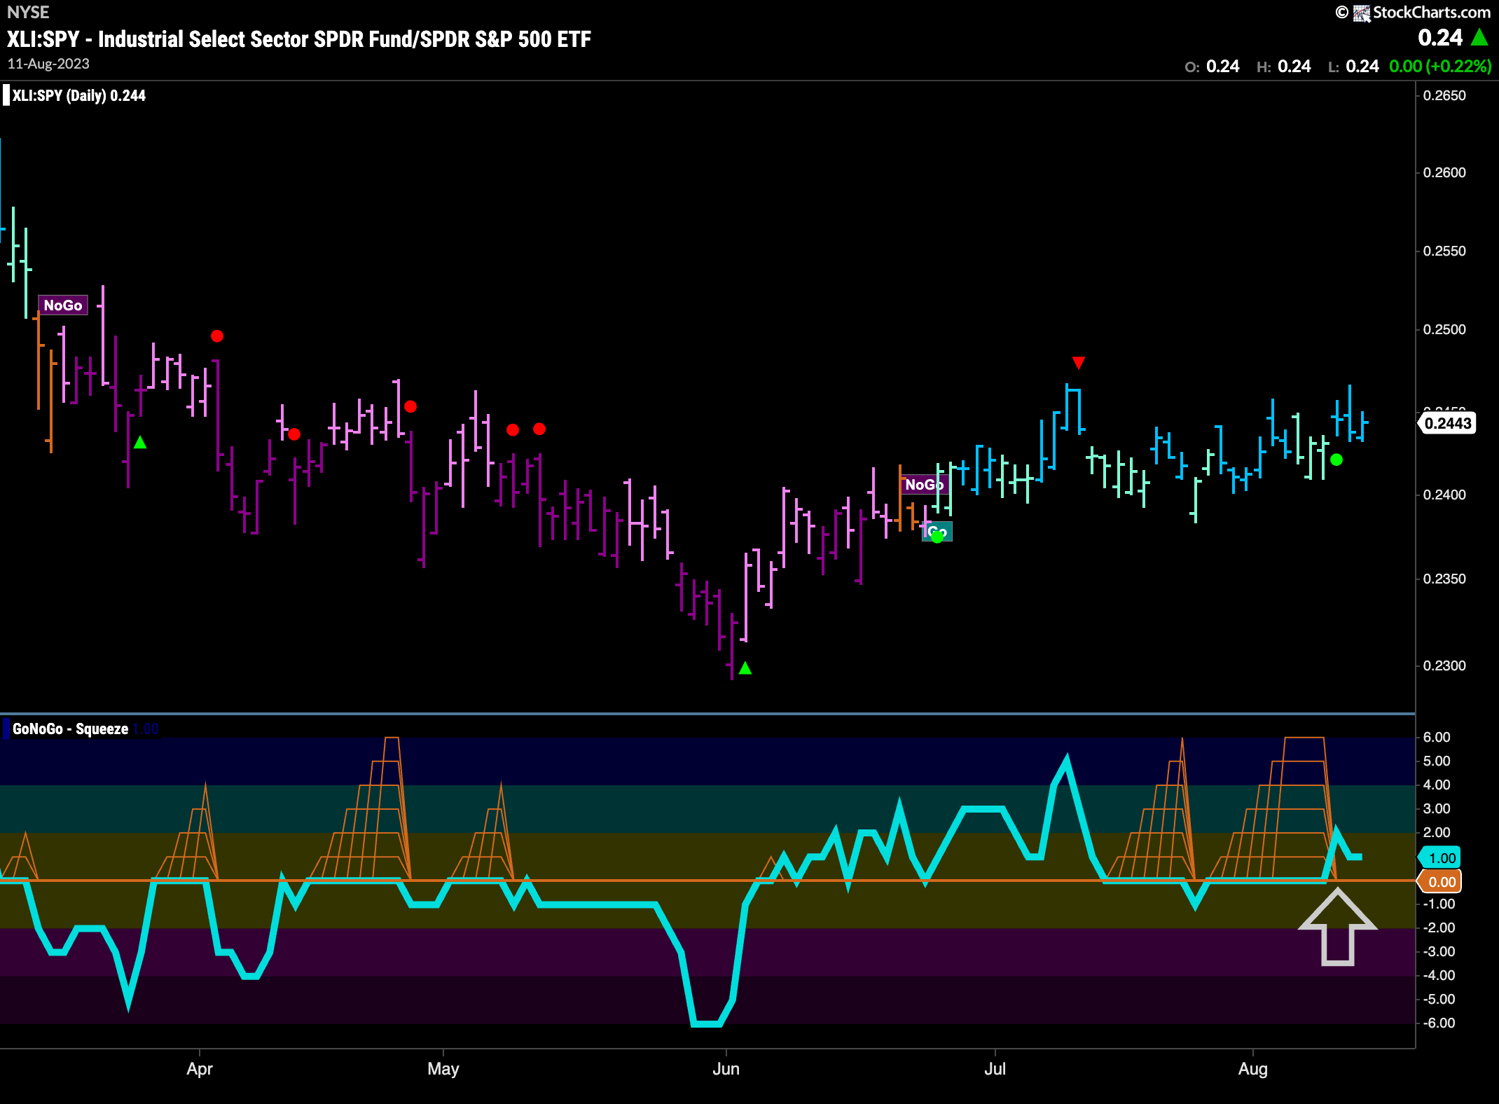Click the -3.00 oscillator axis label
Image resolution: width=1499 pixels, height=1104 pixels.
pyautogui.click(x=1439, y=952)
